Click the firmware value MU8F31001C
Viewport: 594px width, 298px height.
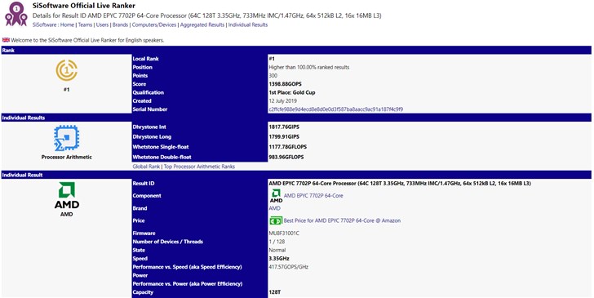tap(284, 234)
